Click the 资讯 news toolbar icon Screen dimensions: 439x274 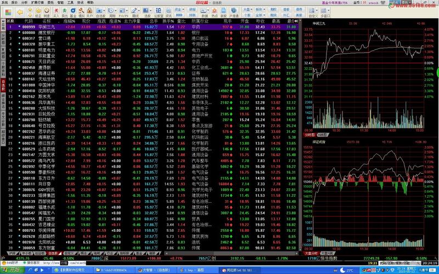click(169, 12)
